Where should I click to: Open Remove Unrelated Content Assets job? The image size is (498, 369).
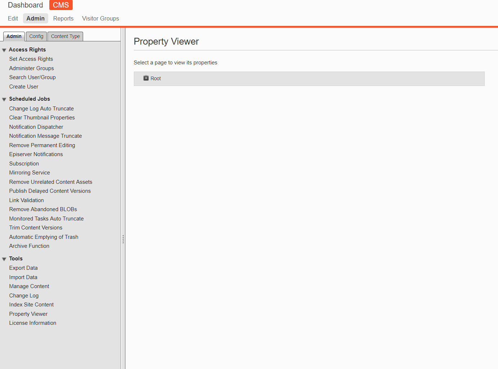pos(51,182)
